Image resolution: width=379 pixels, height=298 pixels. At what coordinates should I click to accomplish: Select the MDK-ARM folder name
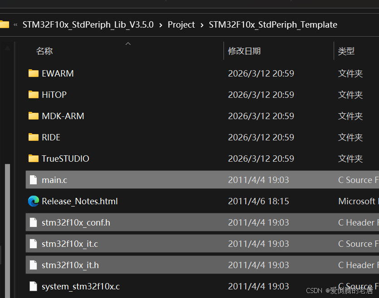[63, 116]
